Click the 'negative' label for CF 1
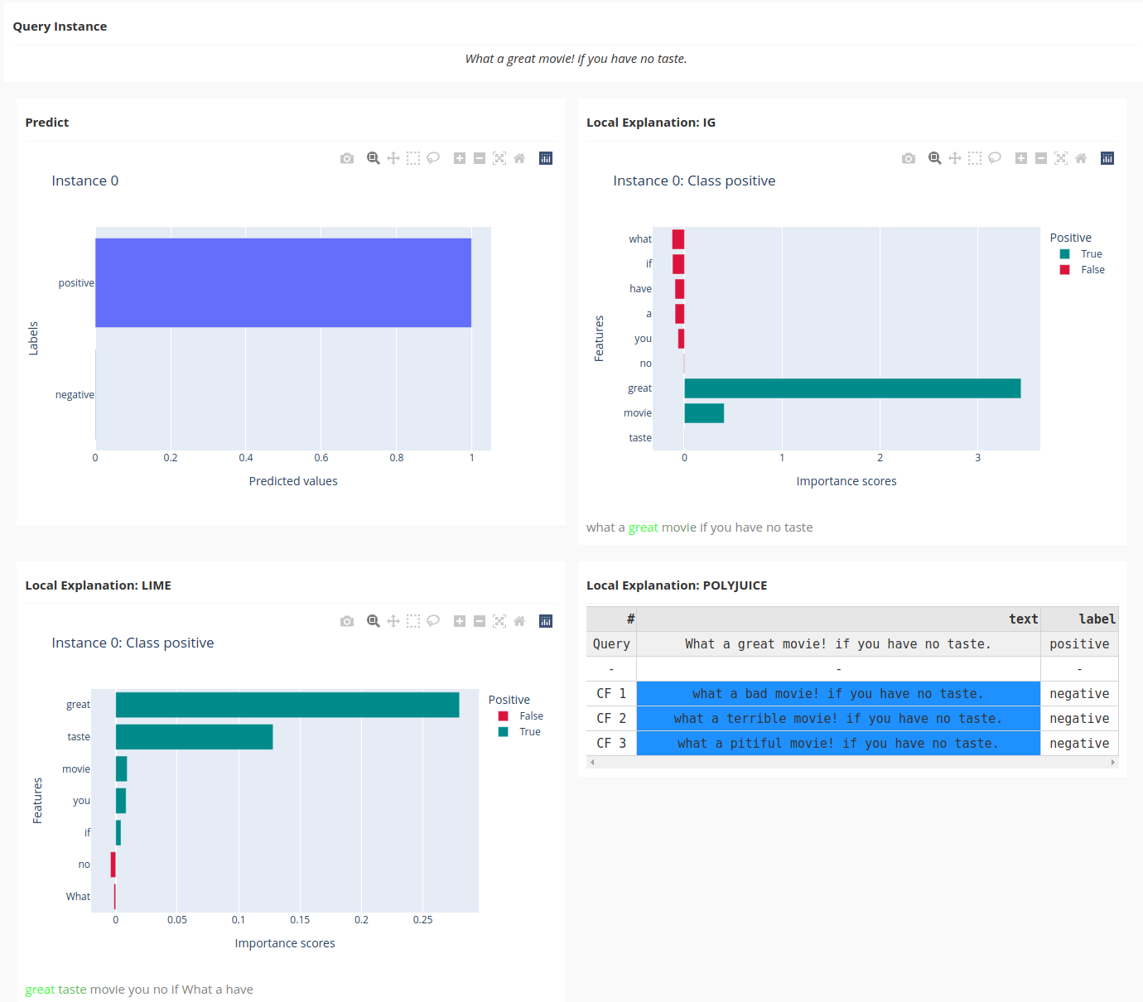Screen dimensions: 1143x1002 click(1079, 694)
